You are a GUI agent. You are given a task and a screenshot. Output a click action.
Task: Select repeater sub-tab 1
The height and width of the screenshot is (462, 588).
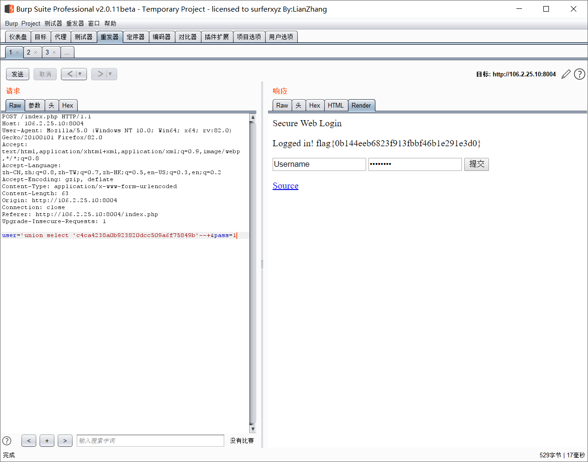click(x=11, y=52)
